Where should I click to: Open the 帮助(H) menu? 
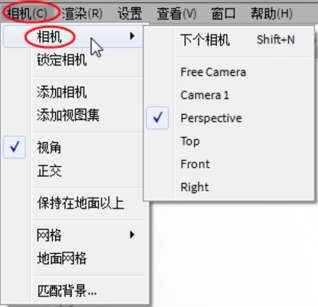pos(272,14)
